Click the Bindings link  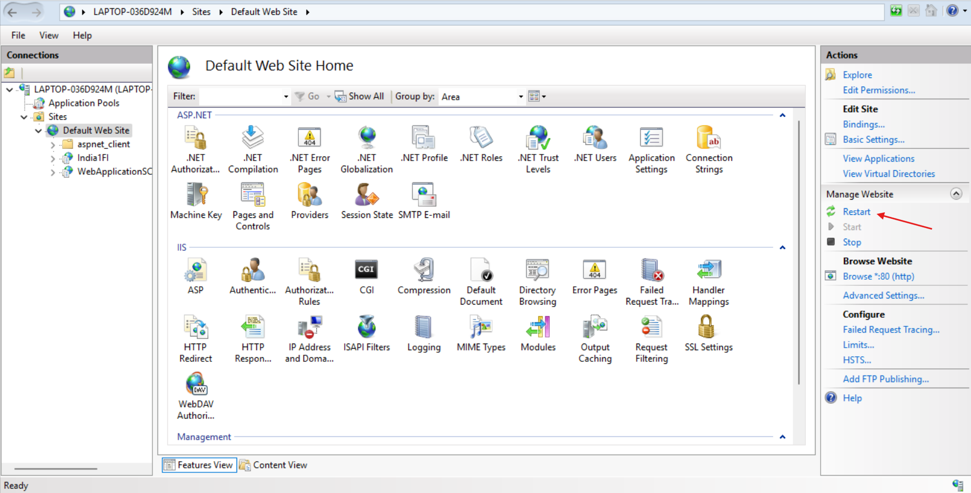(x=863, y=124)
